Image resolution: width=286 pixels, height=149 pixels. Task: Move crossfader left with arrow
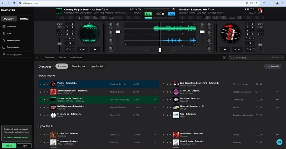point(147,50)
